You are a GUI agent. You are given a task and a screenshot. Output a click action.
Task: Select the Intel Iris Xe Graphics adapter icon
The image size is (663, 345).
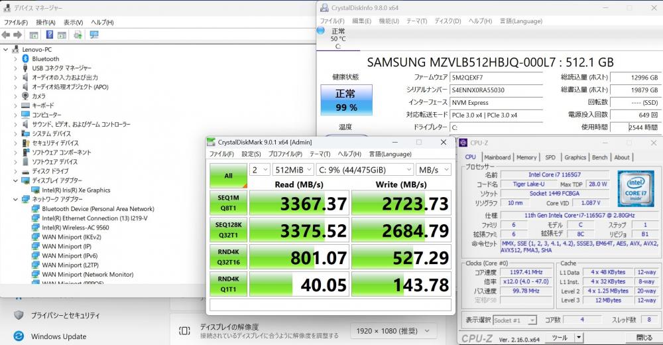(x=36, y=190)
